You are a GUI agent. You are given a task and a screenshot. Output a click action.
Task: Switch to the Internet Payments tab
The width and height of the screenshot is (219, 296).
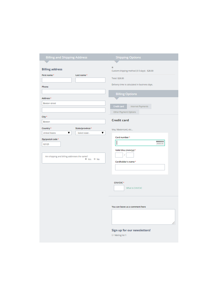(x=140, y=107)
